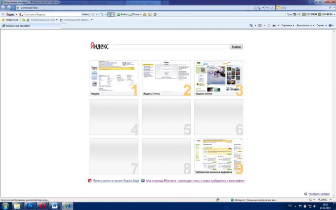Click the EUR exchange rate 40.01
Image resolution: width=336 pixels, height=210 pixels.
pos(325,14)
